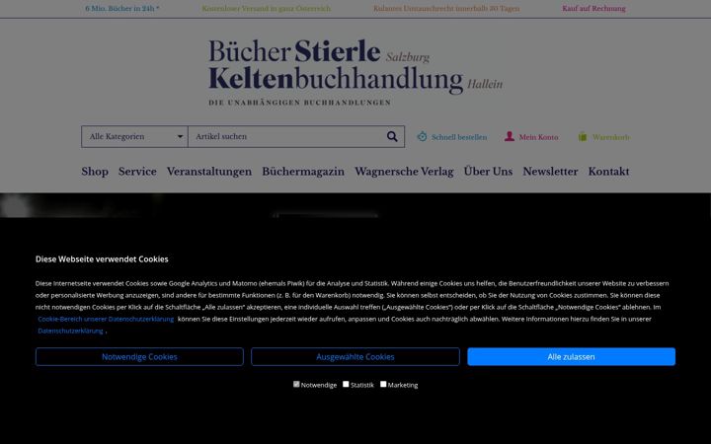Click the Schnell bestellen link text
The width and height of the screenshot is (711, 444).
click(x=459, y=137)
